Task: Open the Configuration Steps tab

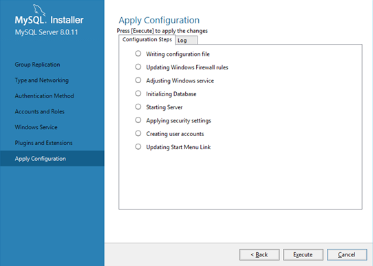Action: click(x=147, y=39)
